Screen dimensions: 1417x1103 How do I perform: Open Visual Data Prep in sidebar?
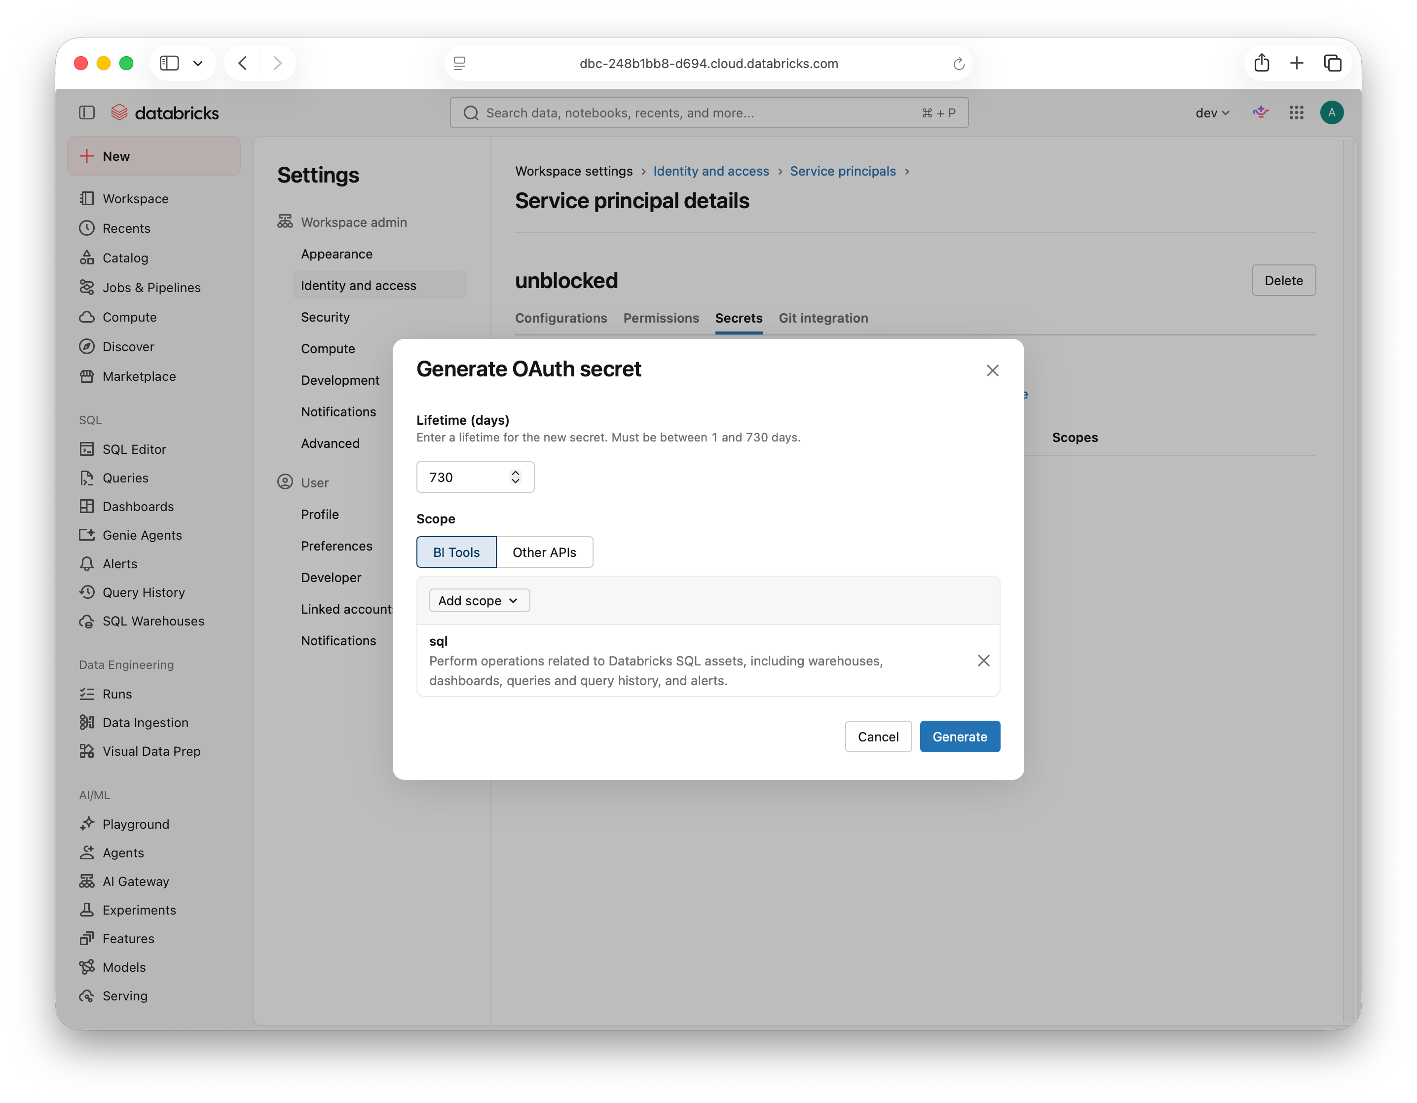pyautogui.click(x=151, y=751)
